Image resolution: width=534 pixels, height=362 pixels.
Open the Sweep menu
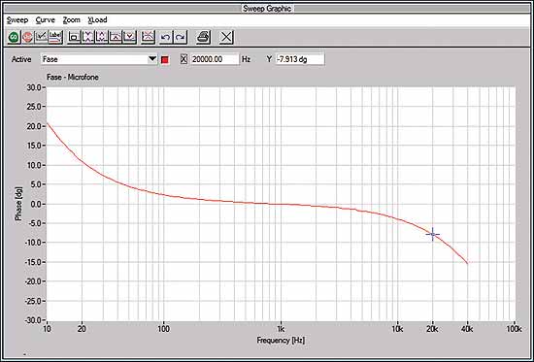pos(17,20)
